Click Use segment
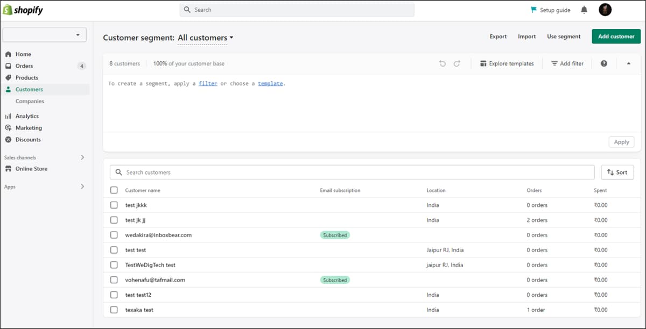Image resolution: width=646 pixels, height=329 pixels. tap(564, 37)
